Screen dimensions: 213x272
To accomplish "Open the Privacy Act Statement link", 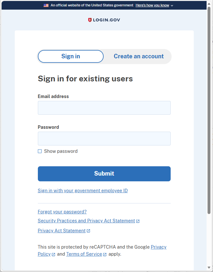I will (61, 231).
